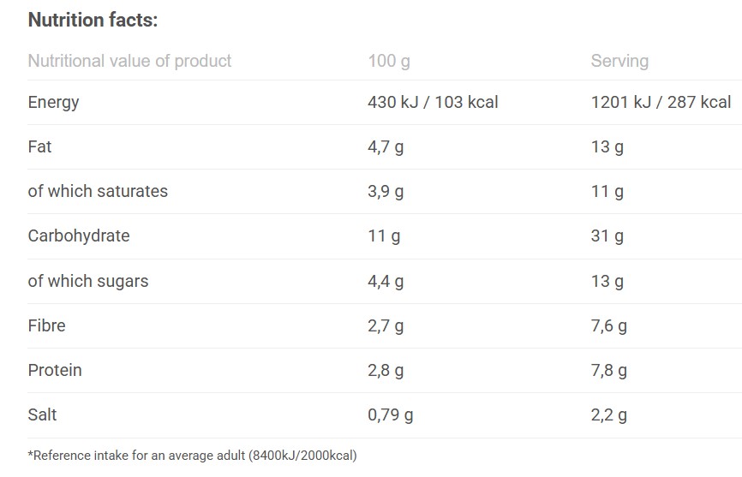This screenshot has width=742, height=477.
Task: Click the 0,79 g salt value
Action: (391, 414)
